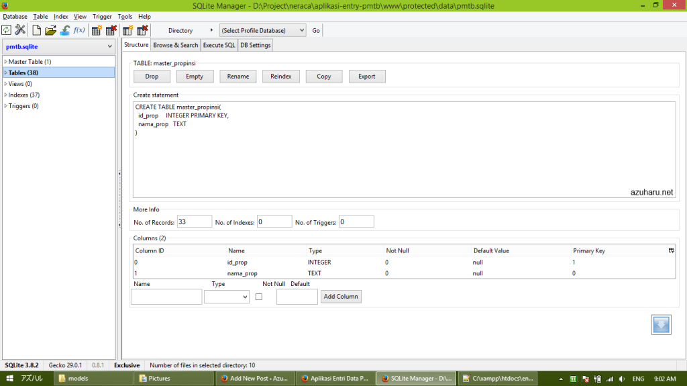This screenshot has height=386, width=687.
Task: Click the new column Default input field
Action: click(297, 297)
